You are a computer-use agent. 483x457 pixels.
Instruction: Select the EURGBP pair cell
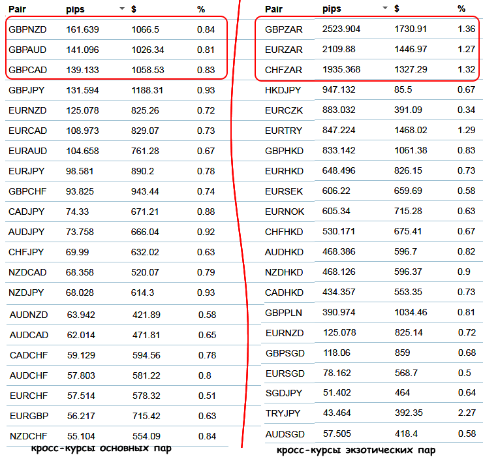coord(29,417)
